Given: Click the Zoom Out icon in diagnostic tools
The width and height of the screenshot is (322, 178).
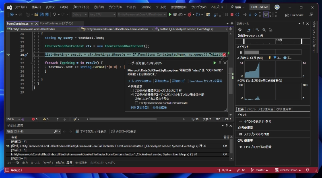Looking at the screenshot, I should coord(264,30).
